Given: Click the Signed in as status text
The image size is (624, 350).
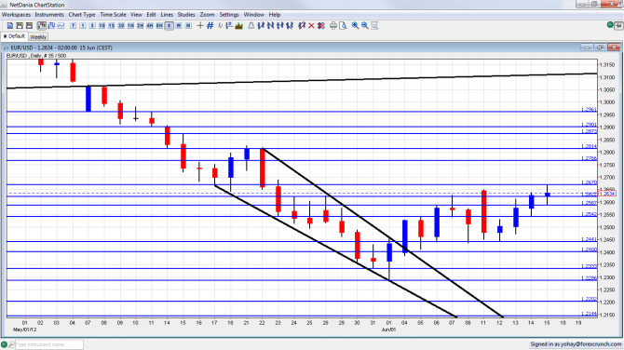Looking at the screenshot, I should tap(575, 344).
